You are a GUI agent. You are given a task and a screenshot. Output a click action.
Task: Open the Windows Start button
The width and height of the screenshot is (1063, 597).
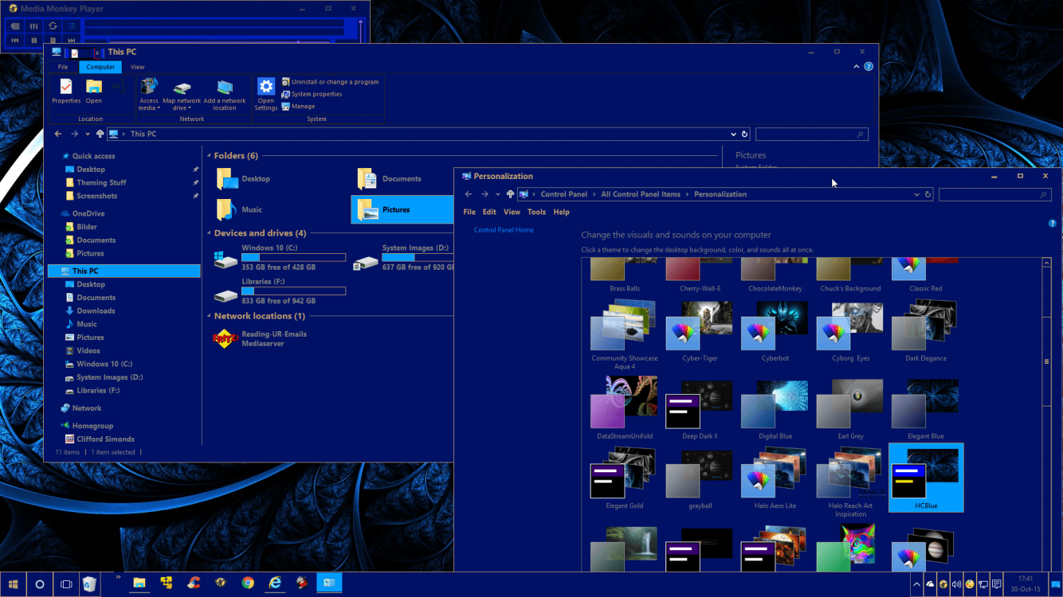14,584
